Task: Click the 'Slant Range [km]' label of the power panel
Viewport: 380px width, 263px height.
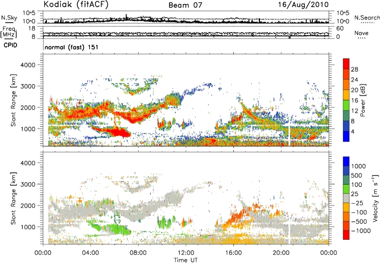Action: click(x=13, y=100)
